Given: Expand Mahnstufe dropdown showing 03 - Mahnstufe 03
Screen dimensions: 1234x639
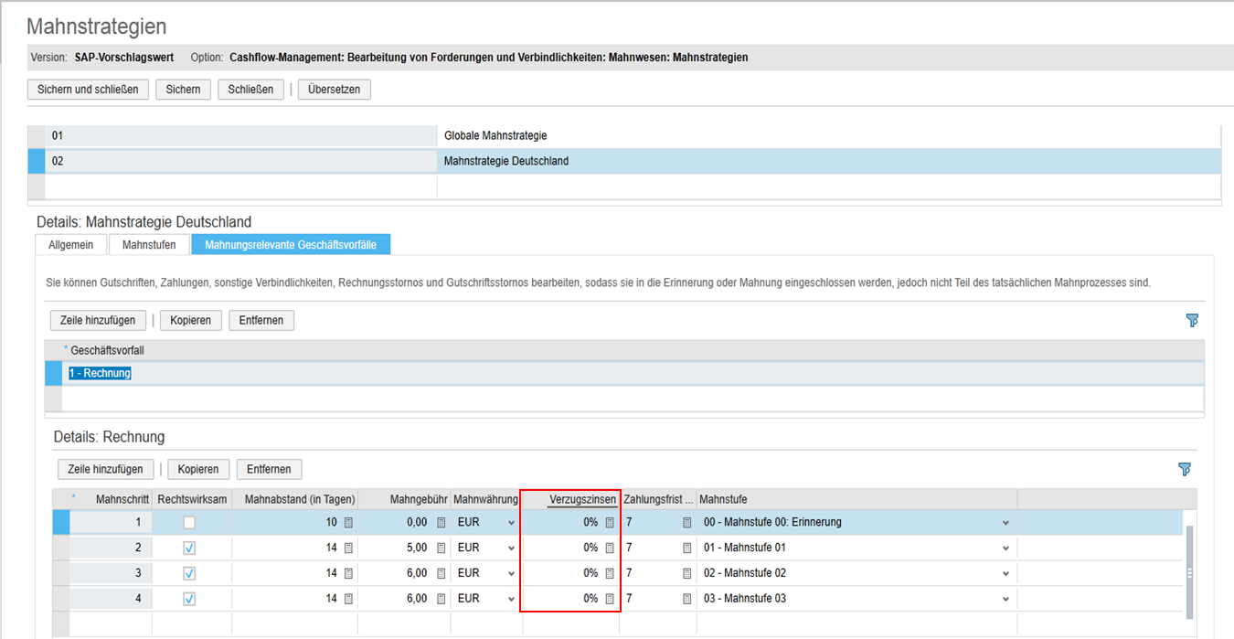Looking at the screenshot, I should click(x=1005, y=600).
